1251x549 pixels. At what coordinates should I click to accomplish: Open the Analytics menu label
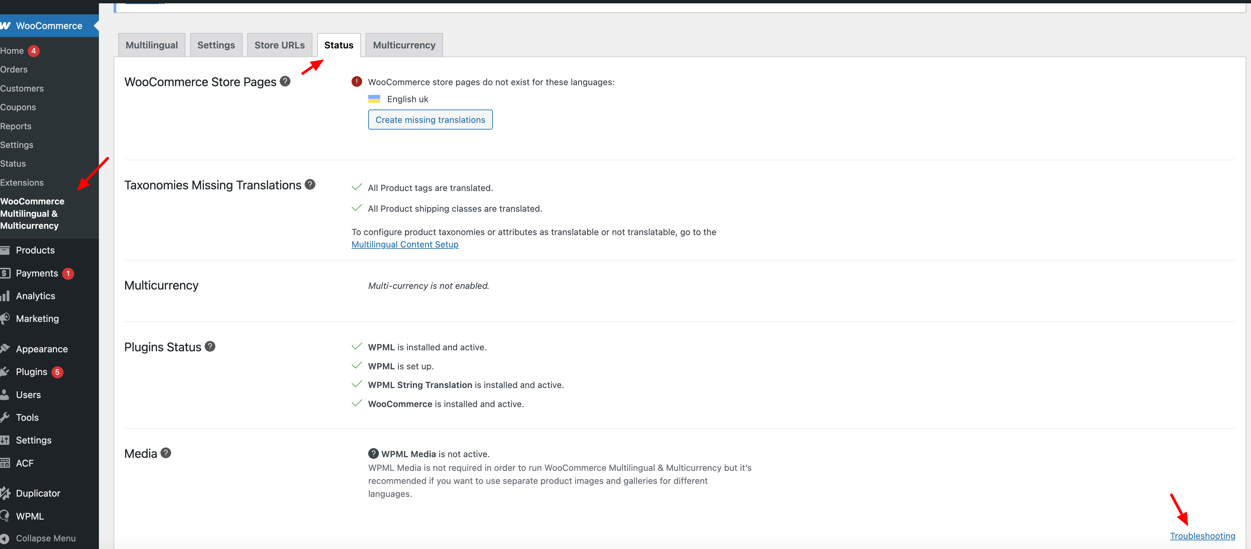(35, 296)
